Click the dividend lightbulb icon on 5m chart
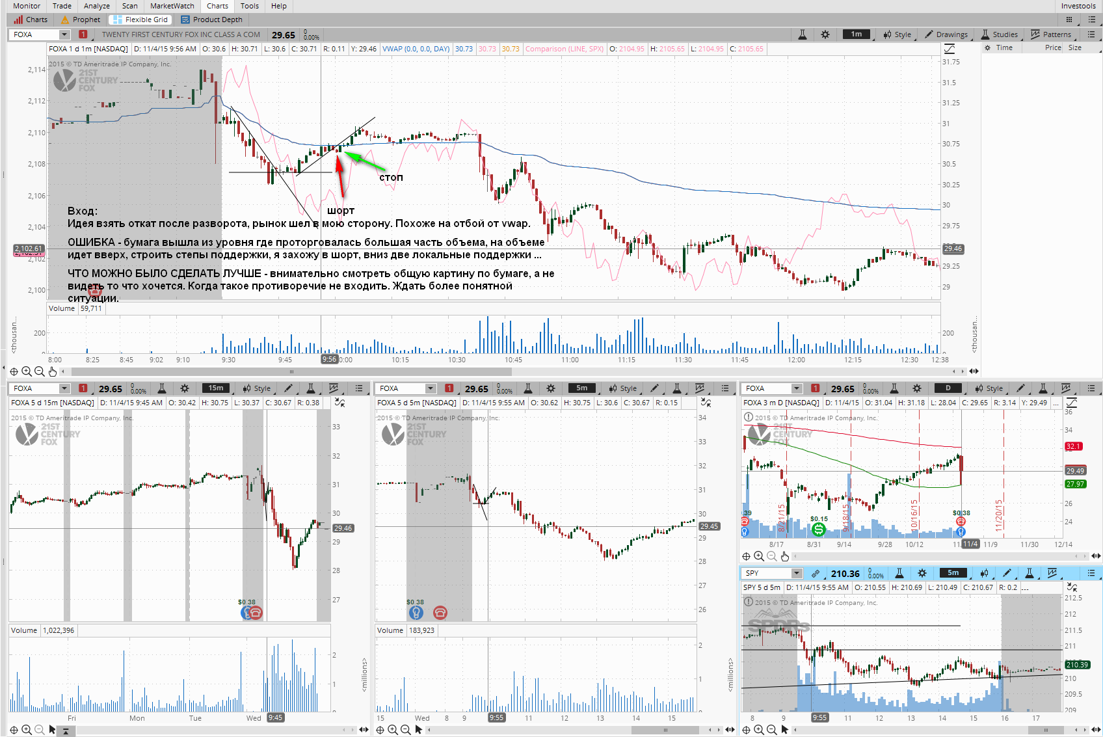 (416, 612)
